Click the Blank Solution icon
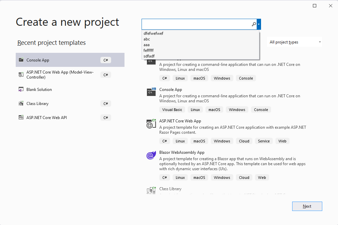This screenshot has width=338, height=225. point(21,89)
